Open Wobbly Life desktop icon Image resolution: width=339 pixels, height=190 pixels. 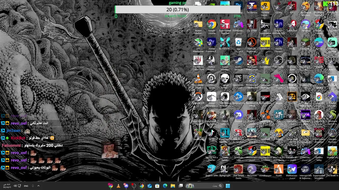click(x=332, y=153)
